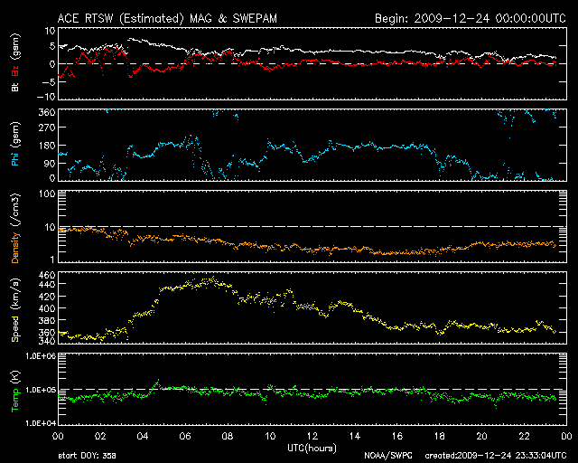The image size is (578, 463).
Task: Click the 'Density (/cm3)' axis label
Action: pyautogui.click(x=15, y=228)
